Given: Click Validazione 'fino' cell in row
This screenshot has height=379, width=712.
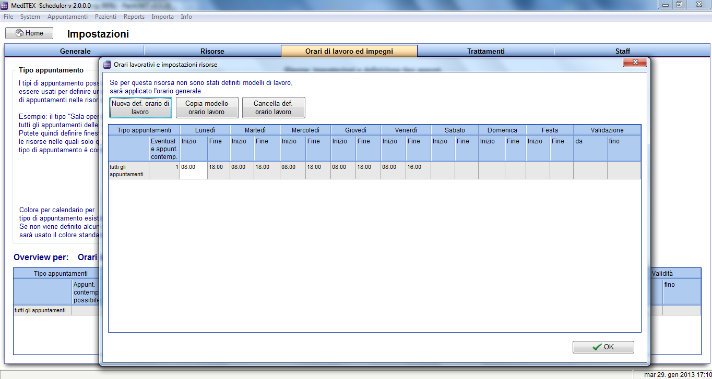Looking at the screenshot, I should [x=624, y=170].
